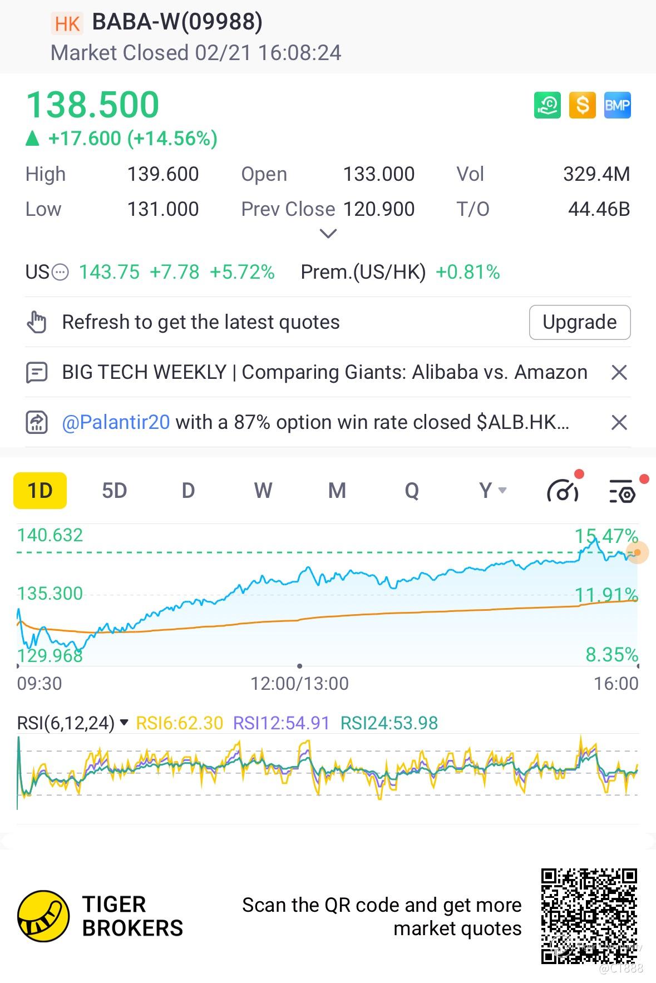Expand more quote details chevron
The image size is (656, 983).
point(328,233)
